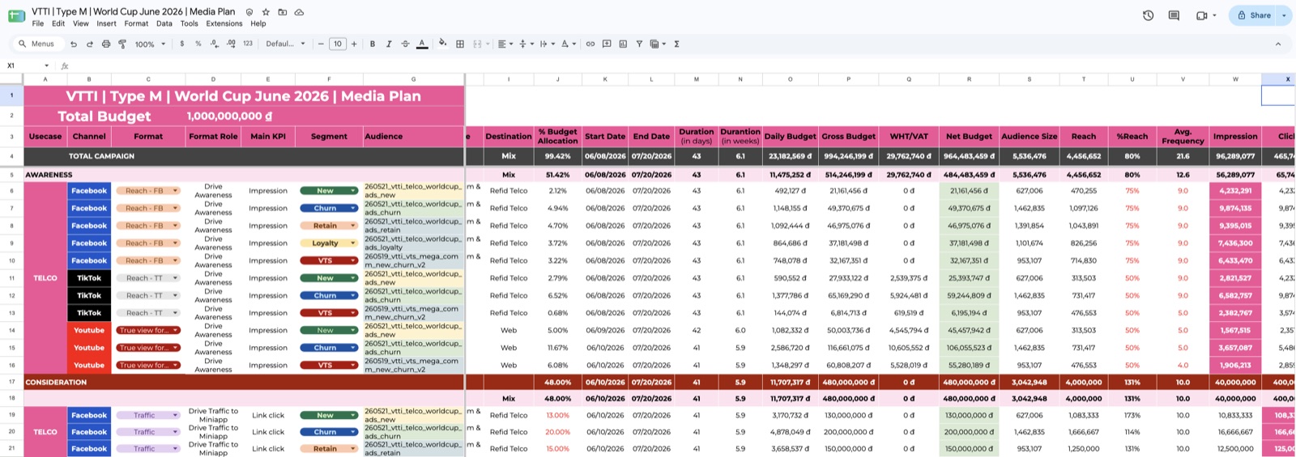This screenshot has width=1296, height=457.
Task: Click the Meet video call icon
Action: [x=1202, y=15]
